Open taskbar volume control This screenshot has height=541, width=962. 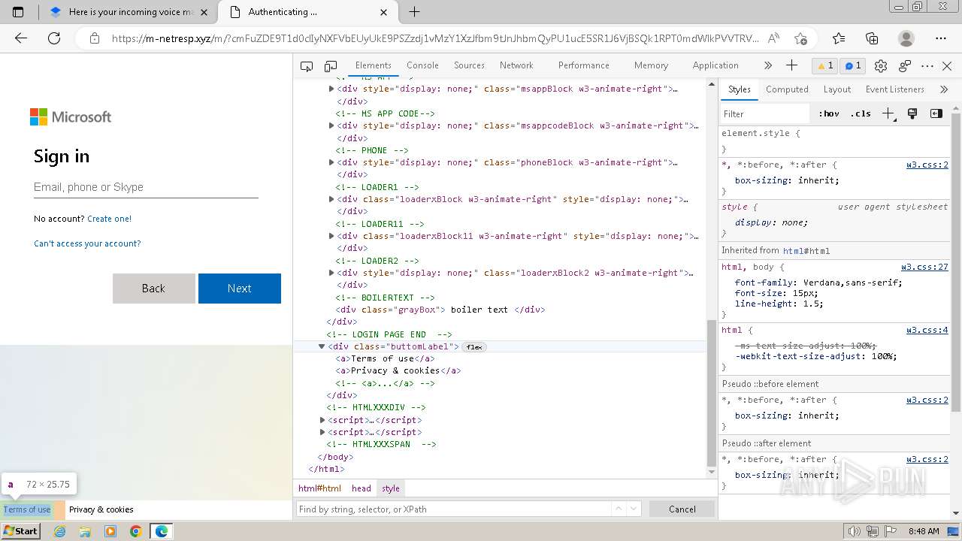[853, 531]
